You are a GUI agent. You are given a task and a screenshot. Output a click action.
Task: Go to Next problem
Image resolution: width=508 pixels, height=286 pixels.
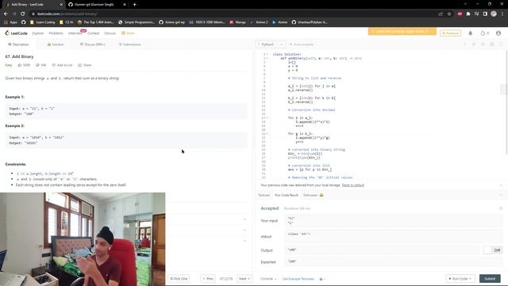[244, 279]
